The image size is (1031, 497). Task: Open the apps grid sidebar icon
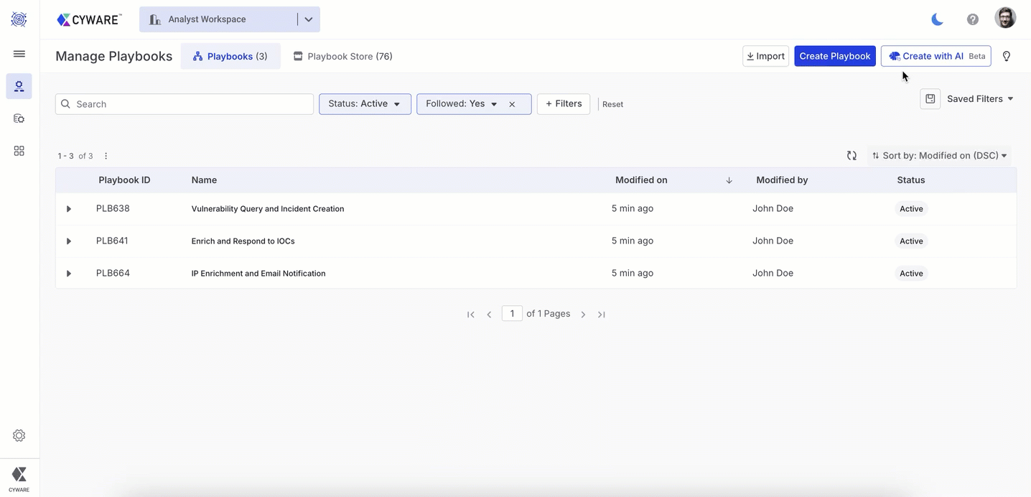pos(19,151)
